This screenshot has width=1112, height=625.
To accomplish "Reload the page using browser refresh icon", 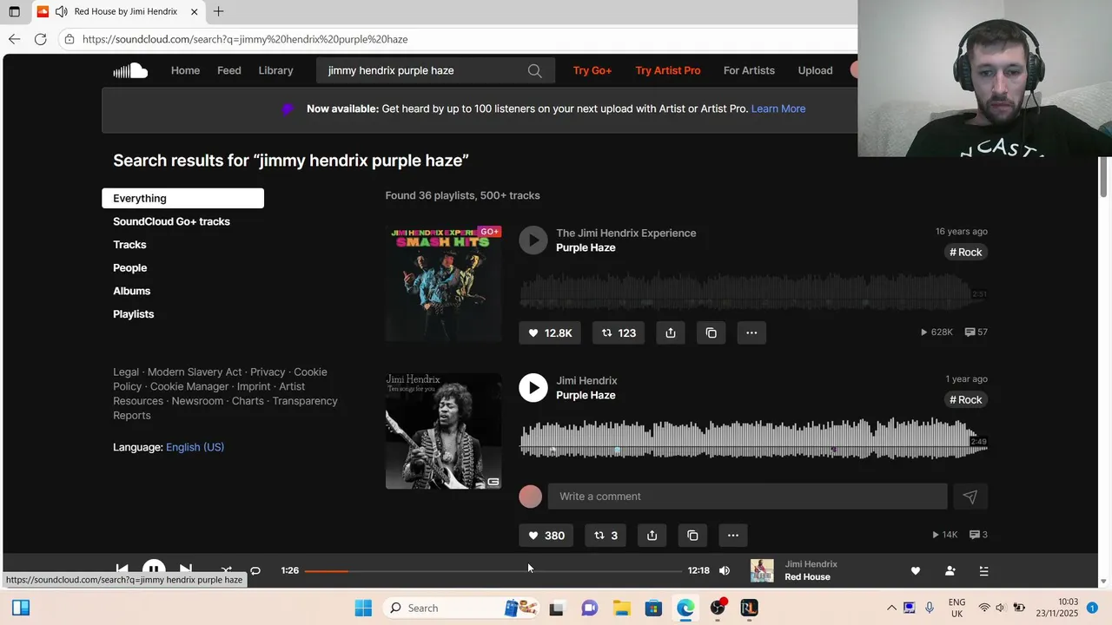I will 40,39.
